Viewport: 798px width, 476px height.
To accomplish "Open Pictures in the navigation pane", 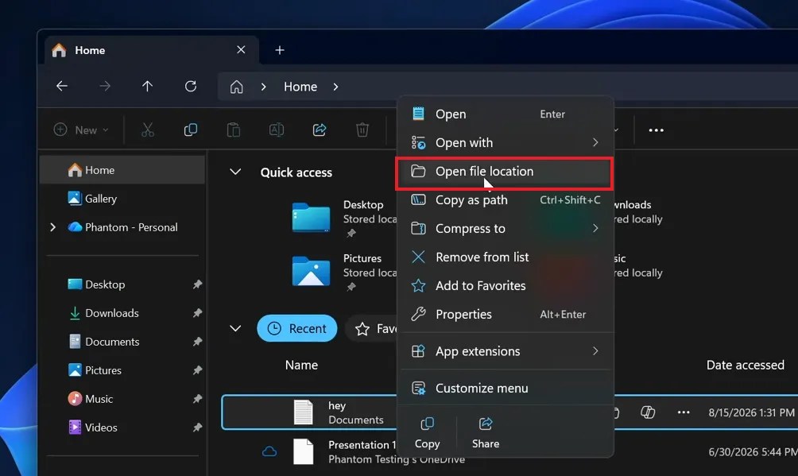I will coord(122,370).
